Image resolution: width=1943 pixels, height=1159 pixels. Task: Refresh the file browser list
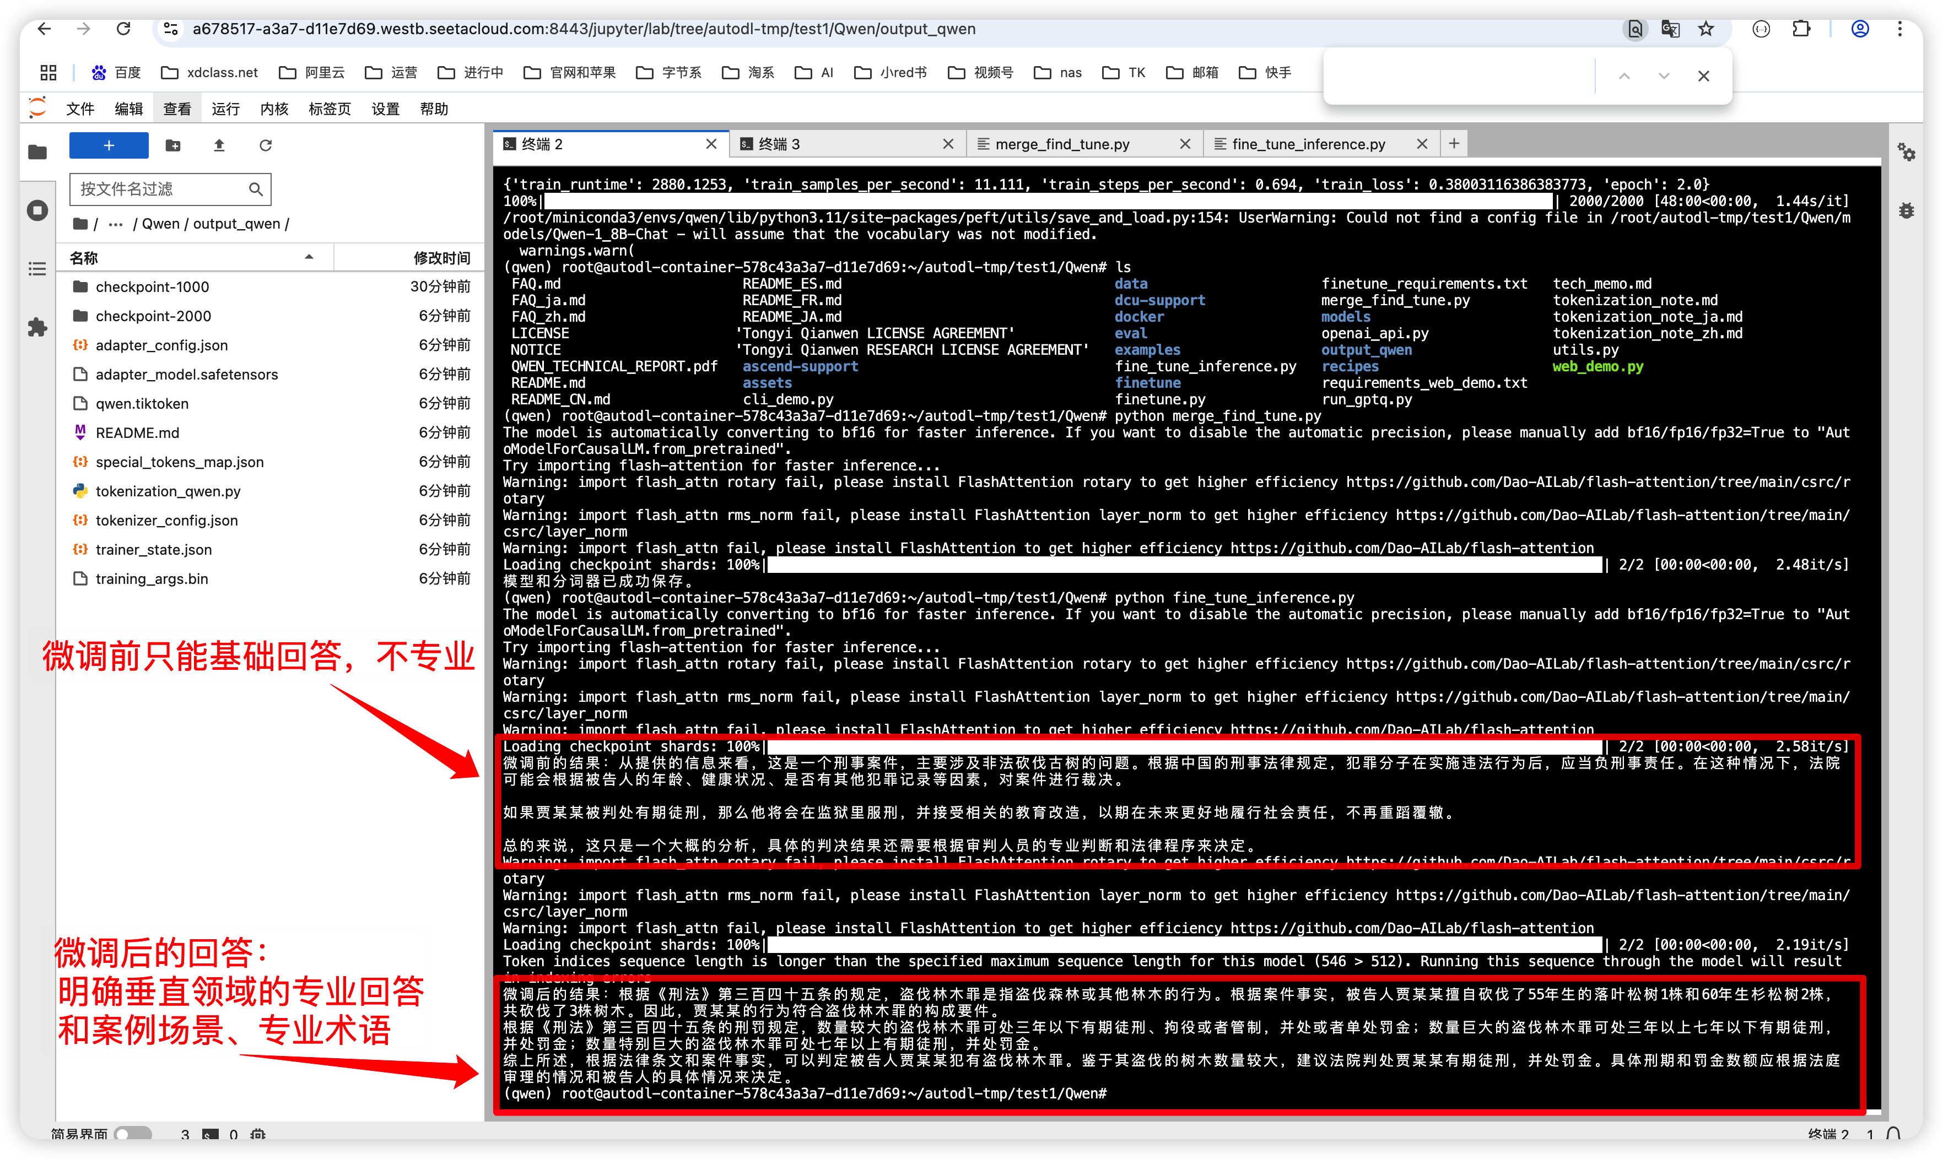(266, 145)
